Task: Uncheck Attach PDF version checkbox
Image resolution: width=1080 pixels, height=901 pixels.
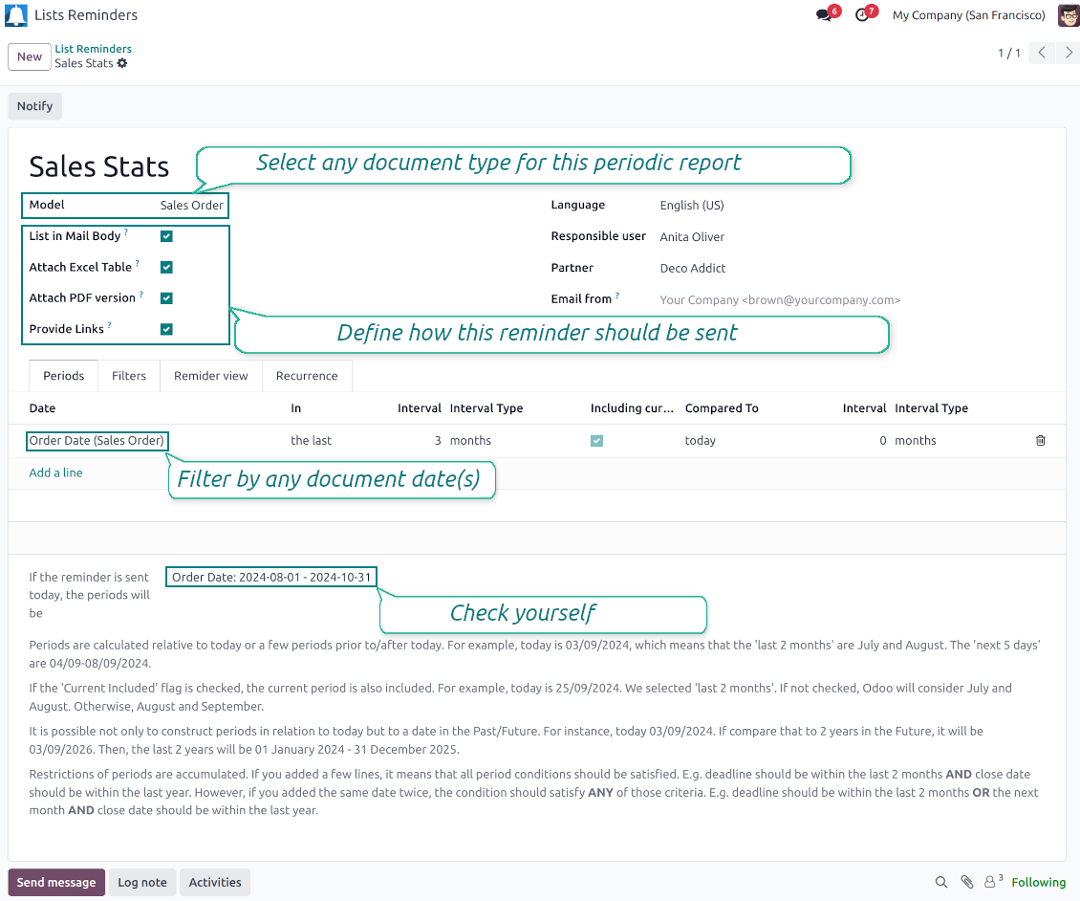Action: pyautogui.click(x=166, y=298)
